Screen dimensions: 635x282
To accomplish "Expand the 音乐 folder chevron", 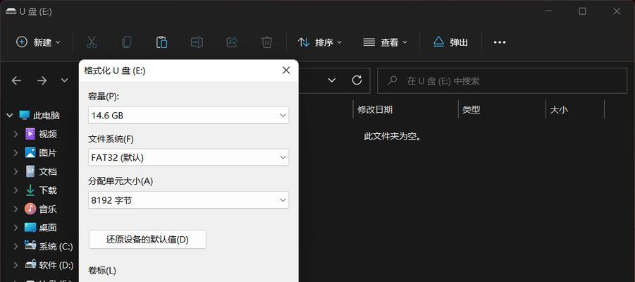I will (x=16, y=209).
